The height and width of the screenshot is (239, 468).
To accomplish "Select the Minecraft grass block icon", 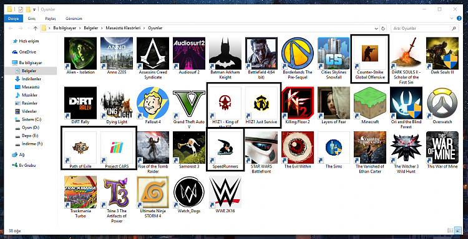I will pyautogui.click(x=370, y=103).
